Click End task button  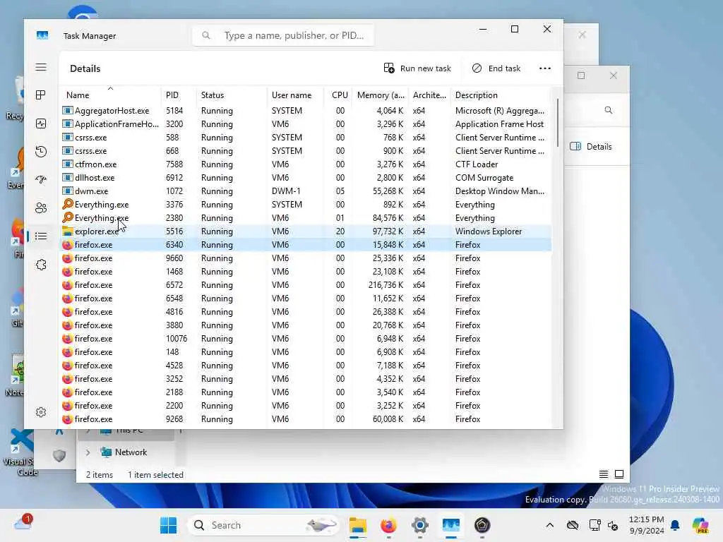click(x=496, y=68)
